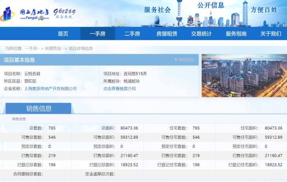Switch to the 销售信息 tab
The image size is (287, 182).
coord(39,108)
